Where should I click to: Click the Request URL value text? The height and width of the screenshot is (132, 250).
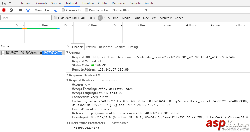(x=165, y=57)
